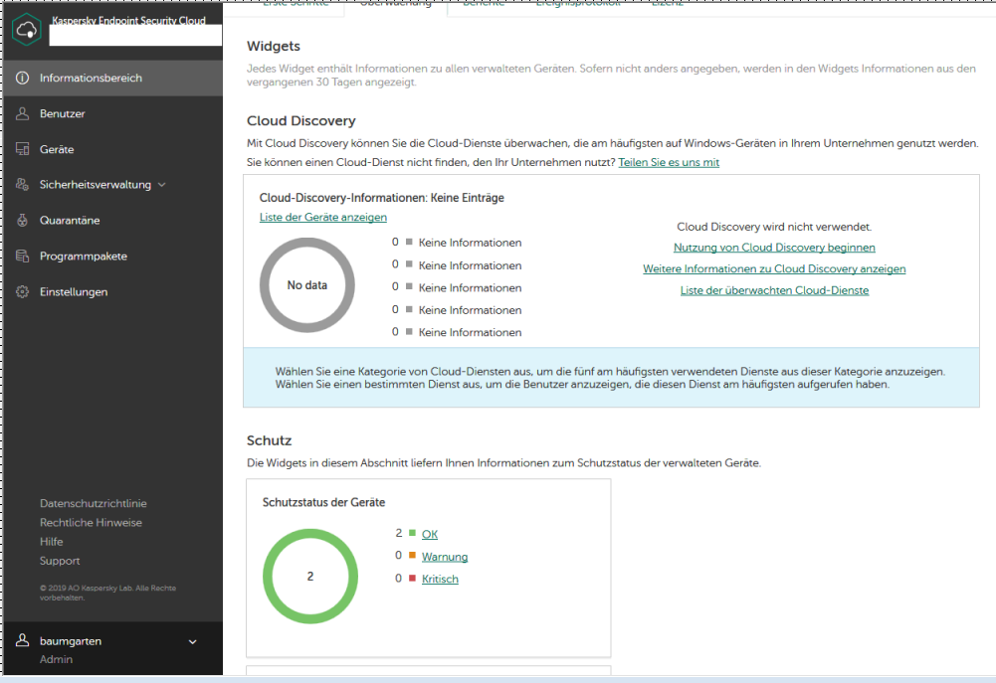
Task: Open the Datenschutzrichtlinie link
Action: (x=94, y=503)
